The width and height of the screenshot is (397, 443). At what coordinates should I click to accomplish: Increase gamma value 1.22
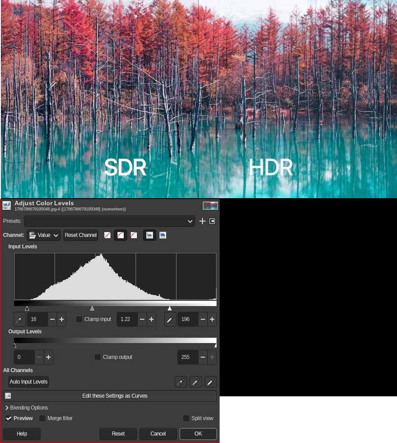pos(151,319)
